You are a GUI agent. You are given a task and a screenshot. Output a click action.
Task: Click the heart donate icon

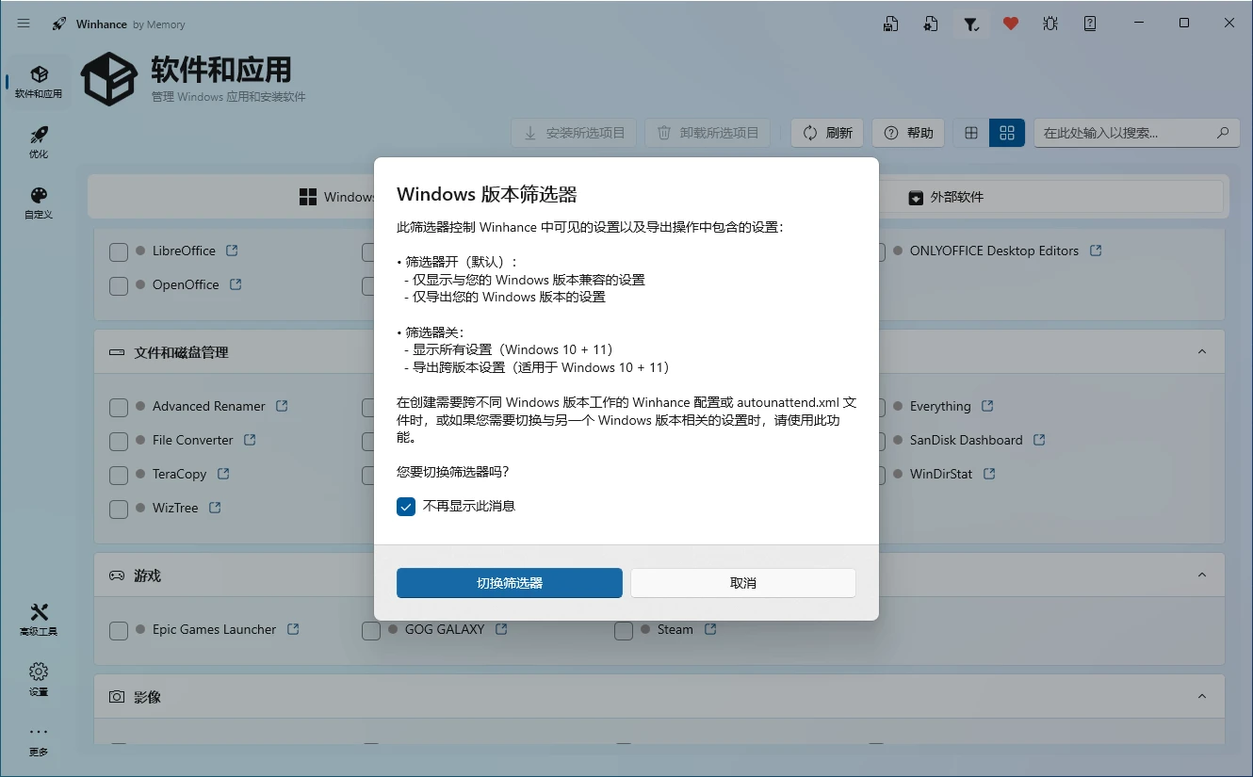pos(1010,24)
